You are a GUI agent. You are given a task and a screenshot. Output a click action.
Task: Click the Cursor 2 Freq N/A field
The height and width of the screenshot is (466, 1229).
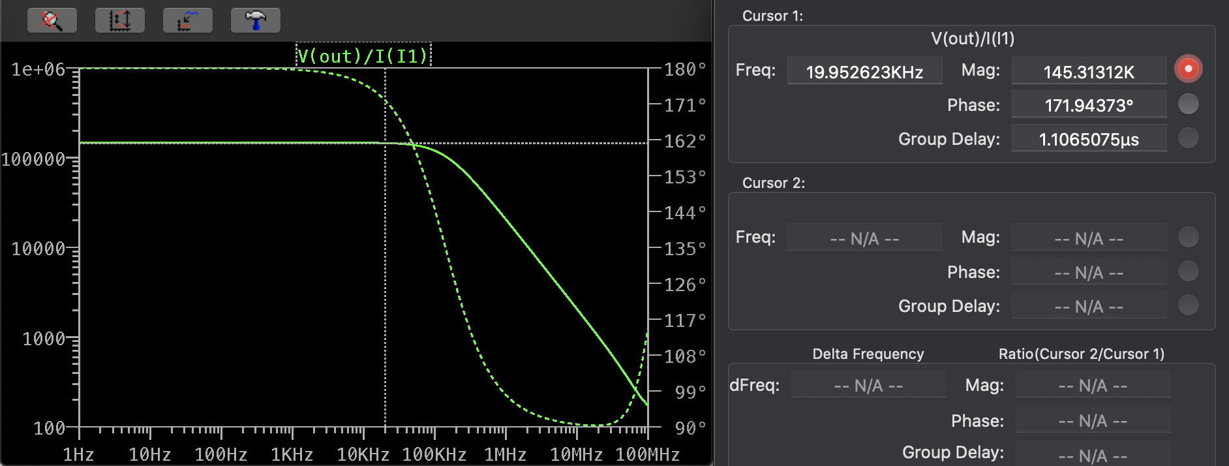[865, 238]
